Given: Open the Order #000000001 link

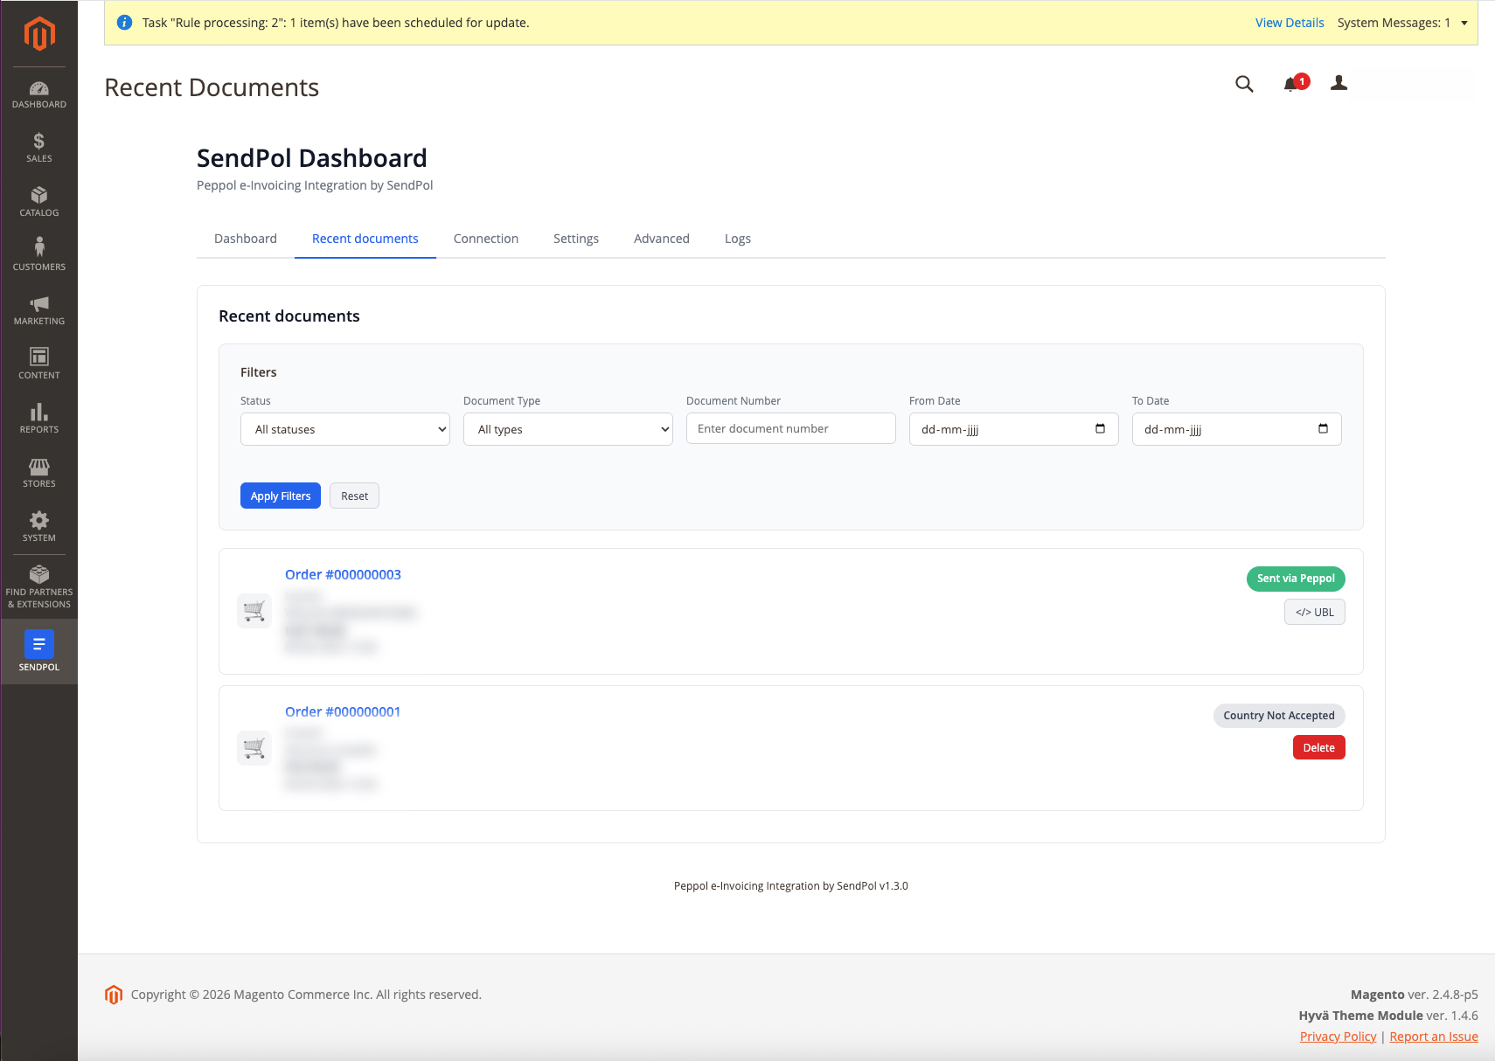Looking at the screenshot, I should coord(343,711).
